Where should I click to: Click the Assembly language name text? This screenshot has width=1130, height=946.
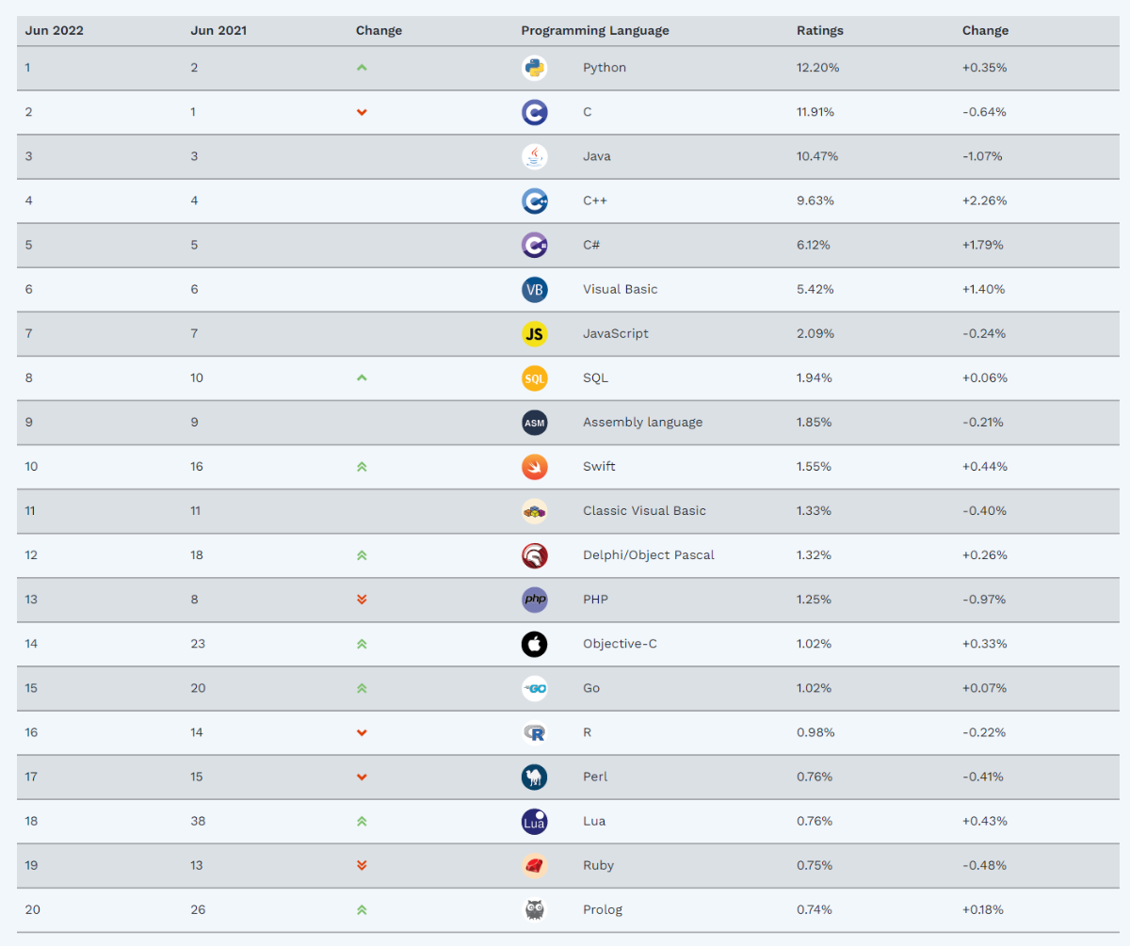(642, 422)
